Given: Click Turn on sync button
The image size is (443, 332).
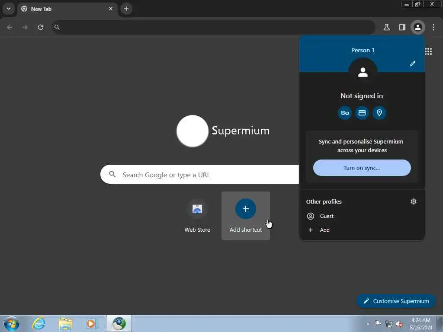Looking at the screenshot, I should coord(362,168).
